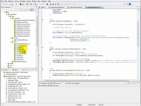
Task: Open the FDT Explorer view menu arrow
Action: 37,10
